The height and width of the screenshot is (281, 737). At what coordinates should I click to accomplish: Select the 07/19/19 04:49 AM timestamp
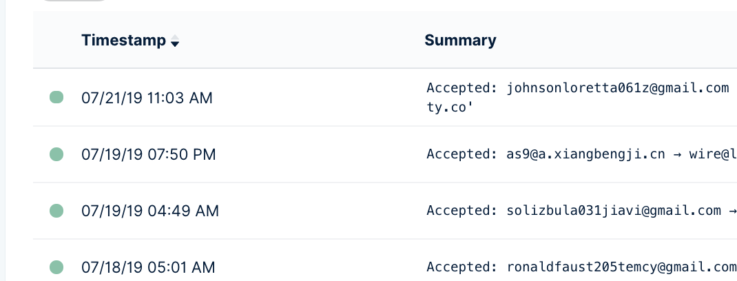(150, 211)
